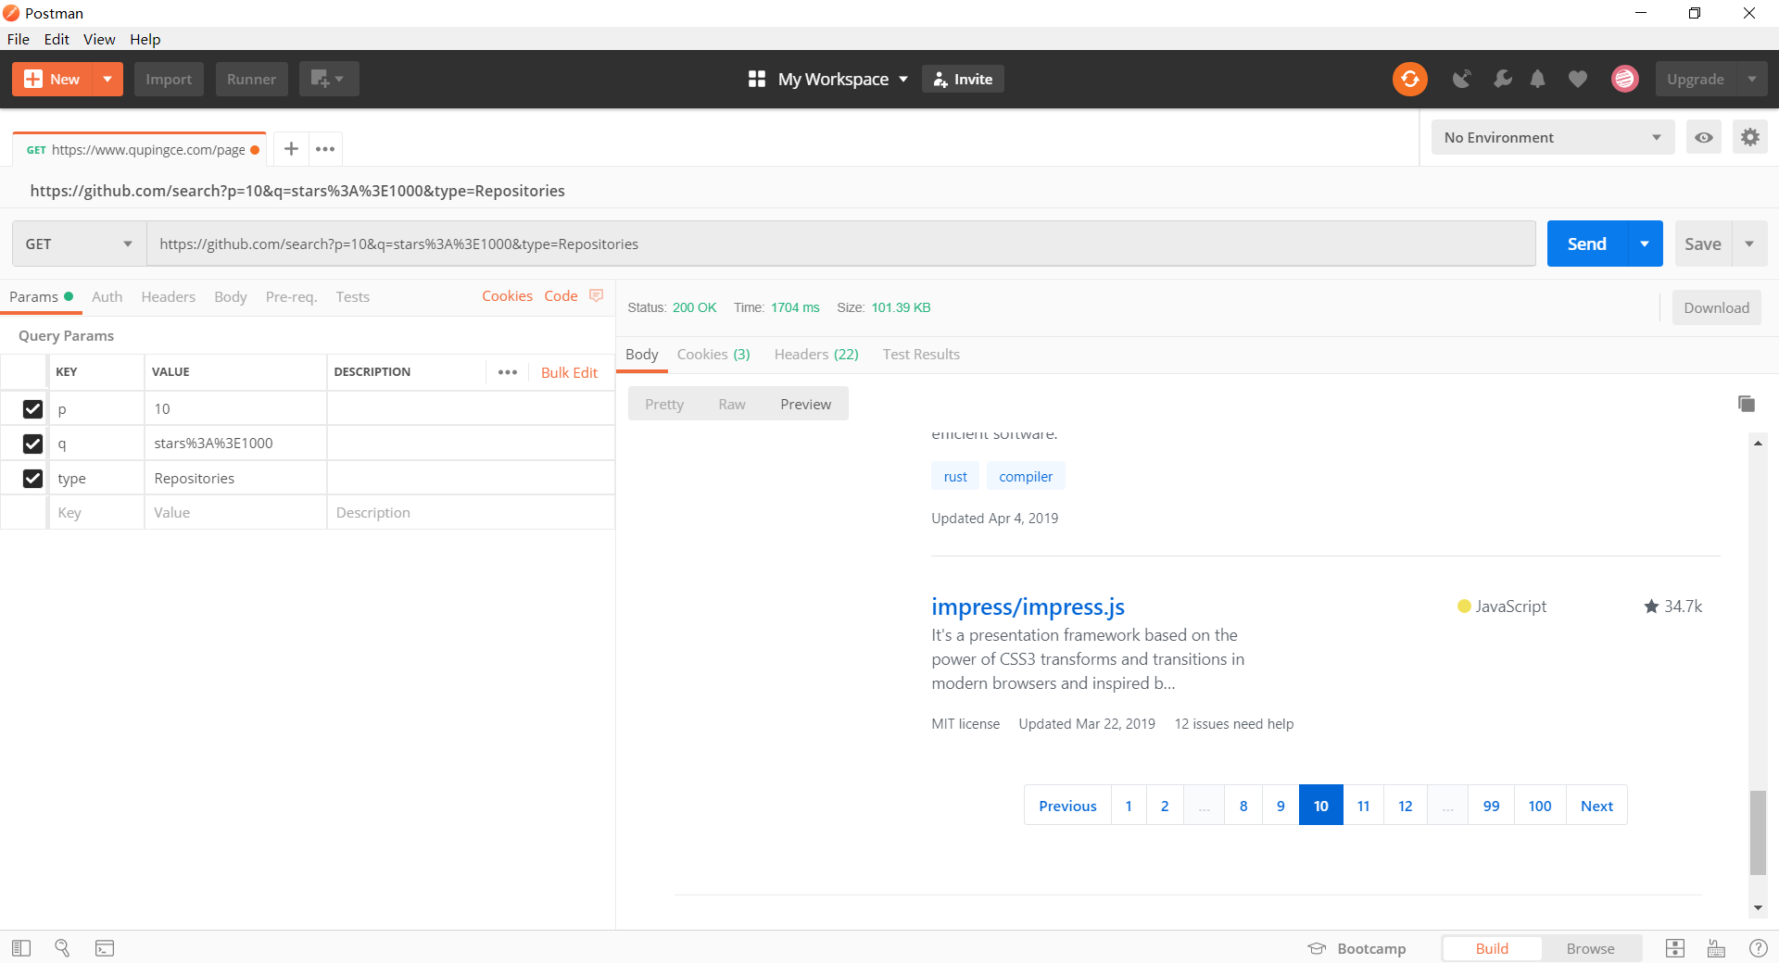The image size is (1779, 963).
Task: Switch to the Cookies (3) response tab
Action: coord(713,354)
